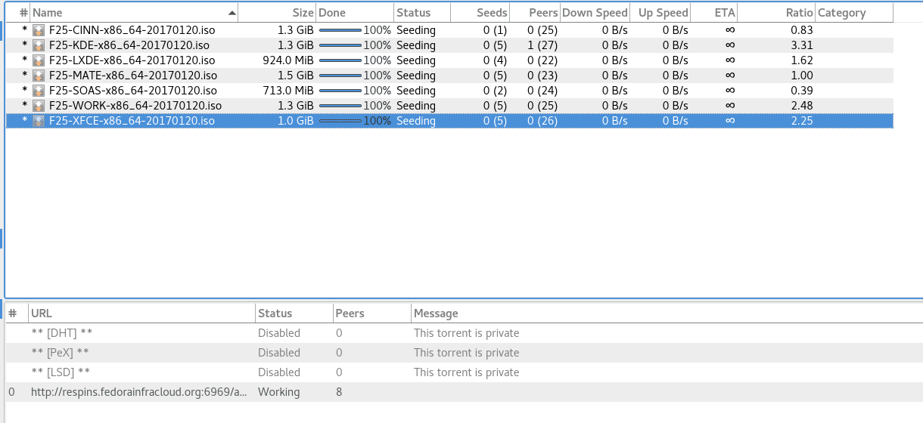Click seeding icon of F25-SOAS torrent
This screenshot has width=923, height=423.
[39, 91]
